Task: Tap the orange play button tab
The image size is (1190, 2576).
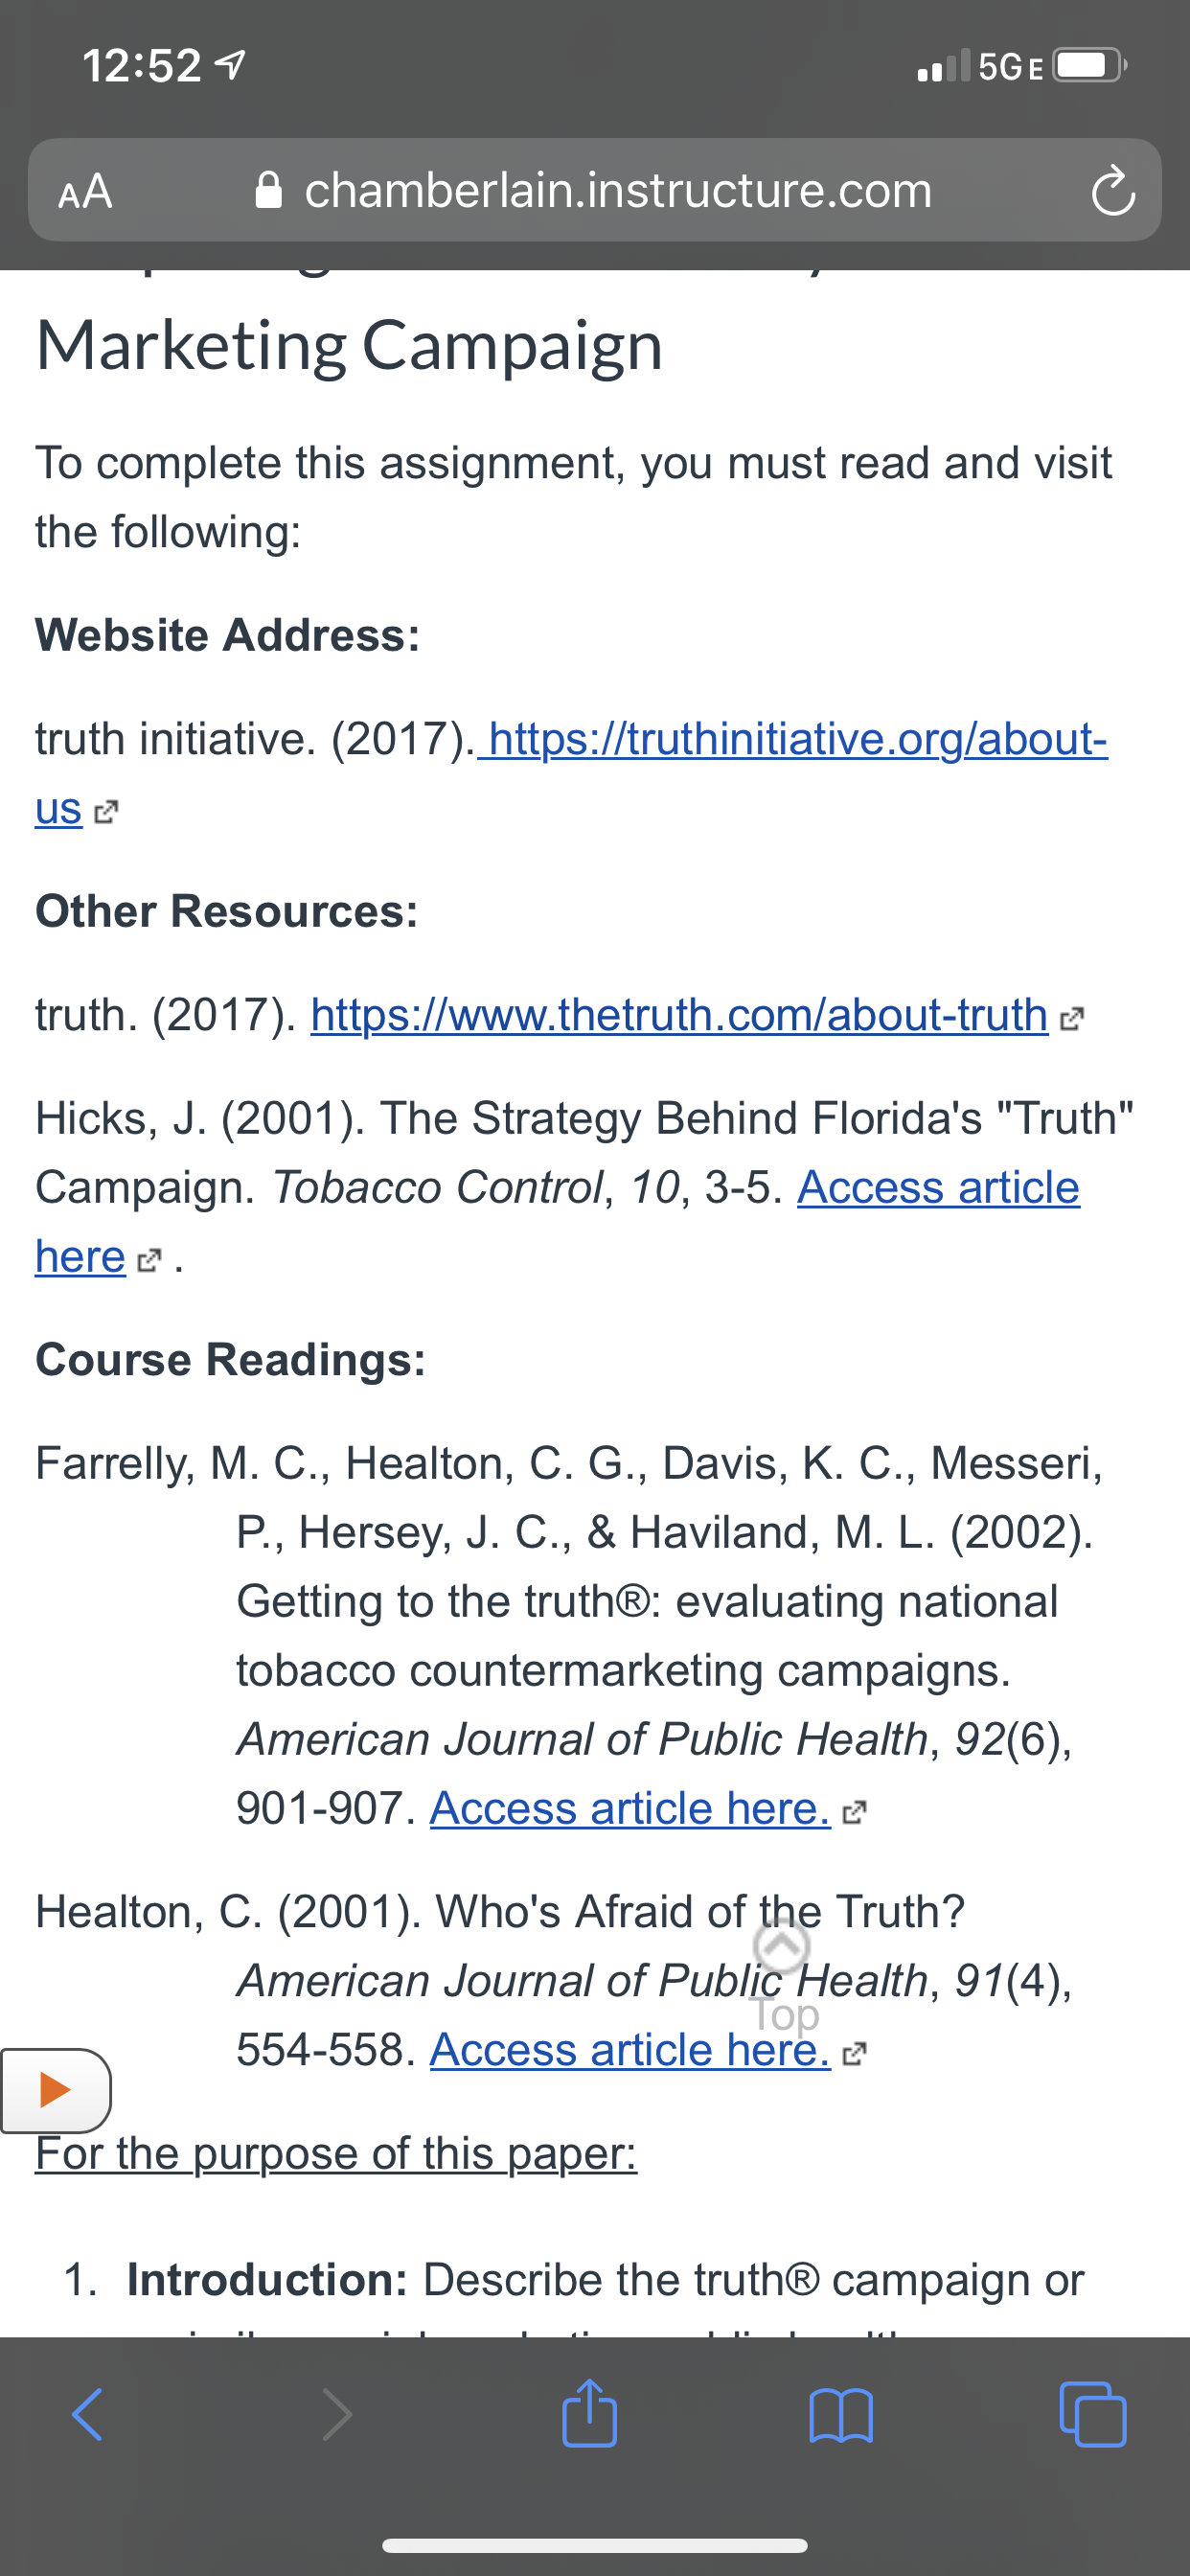Action: pos(56,2091)
